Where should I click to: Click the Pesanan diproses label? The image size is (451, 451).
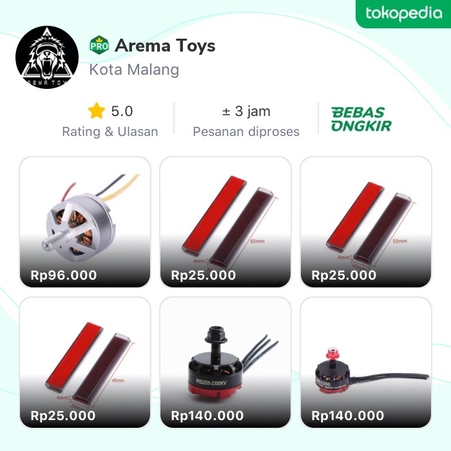click(246, 131)
